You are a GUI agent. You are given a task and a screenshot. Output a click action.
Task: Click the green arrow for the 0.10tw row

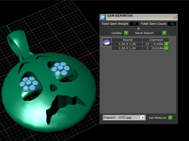167,44
